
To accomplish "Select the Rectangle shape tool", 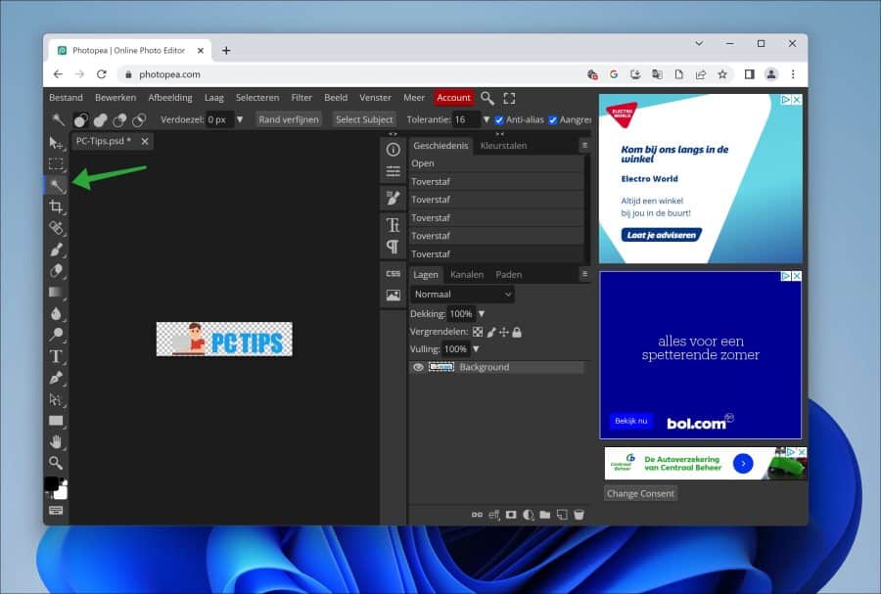I will (56, 421).
